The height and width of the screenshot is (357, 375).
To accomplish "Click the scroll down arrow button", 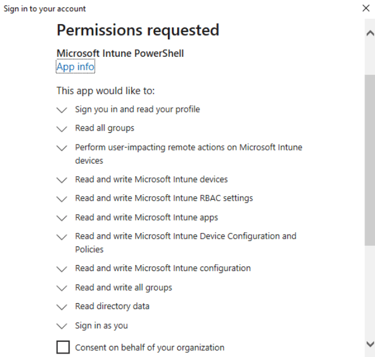I will coord(369,344).
